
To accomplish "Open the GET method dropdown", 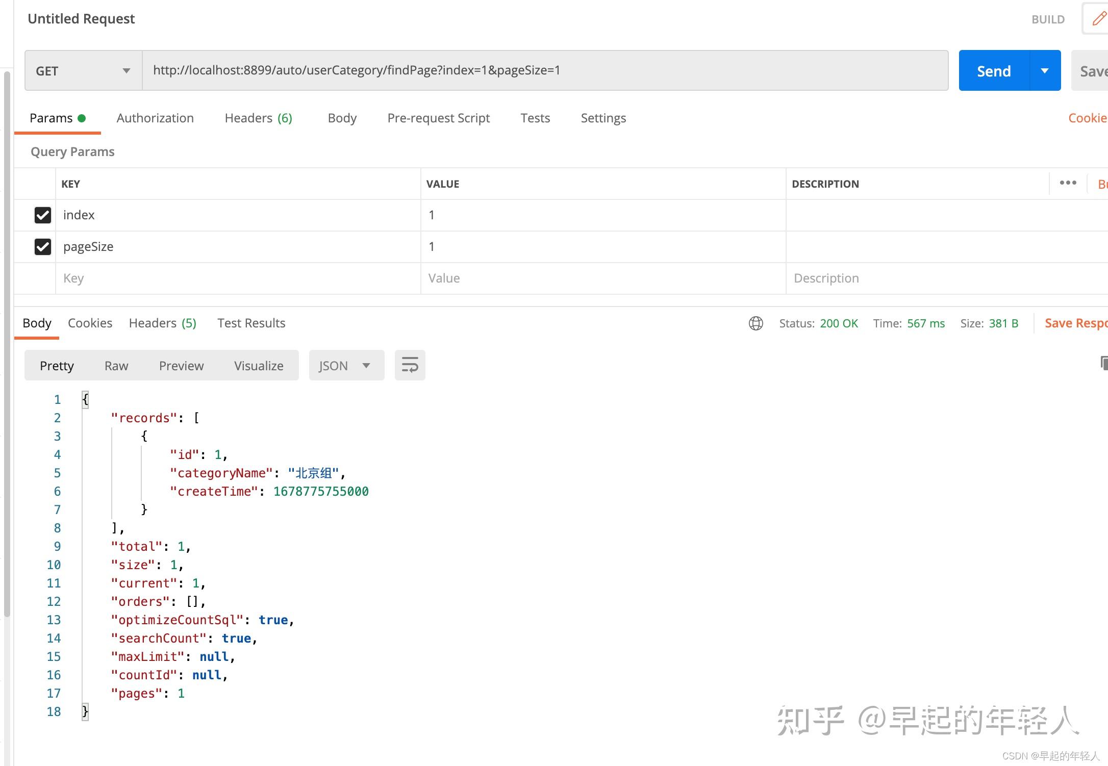I will (x=83, y=71).
